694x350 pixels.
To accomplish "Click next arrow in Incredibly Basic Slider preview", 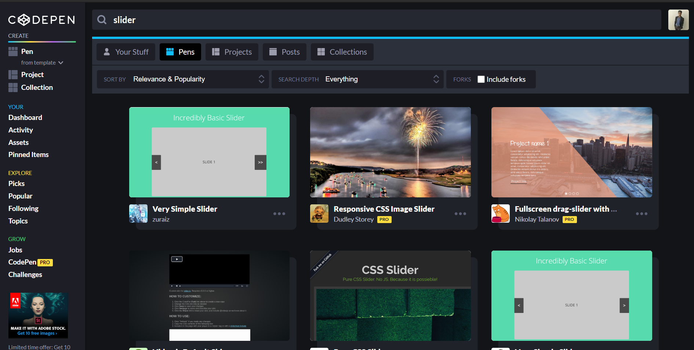I will coord(260,162).
